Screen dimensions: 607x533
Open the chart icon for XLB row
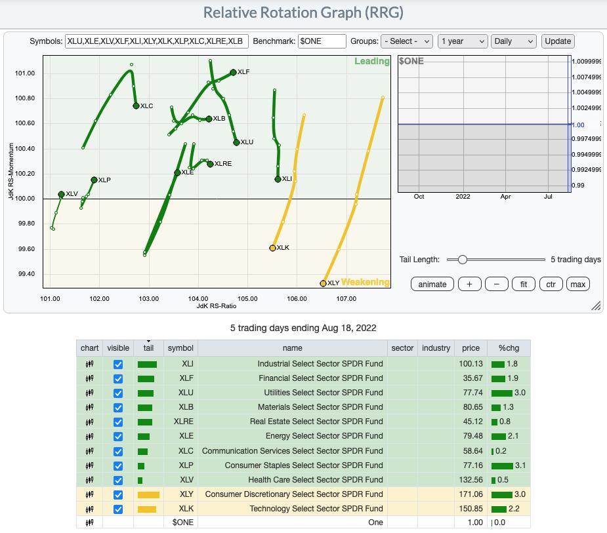[x=89, y=407]
